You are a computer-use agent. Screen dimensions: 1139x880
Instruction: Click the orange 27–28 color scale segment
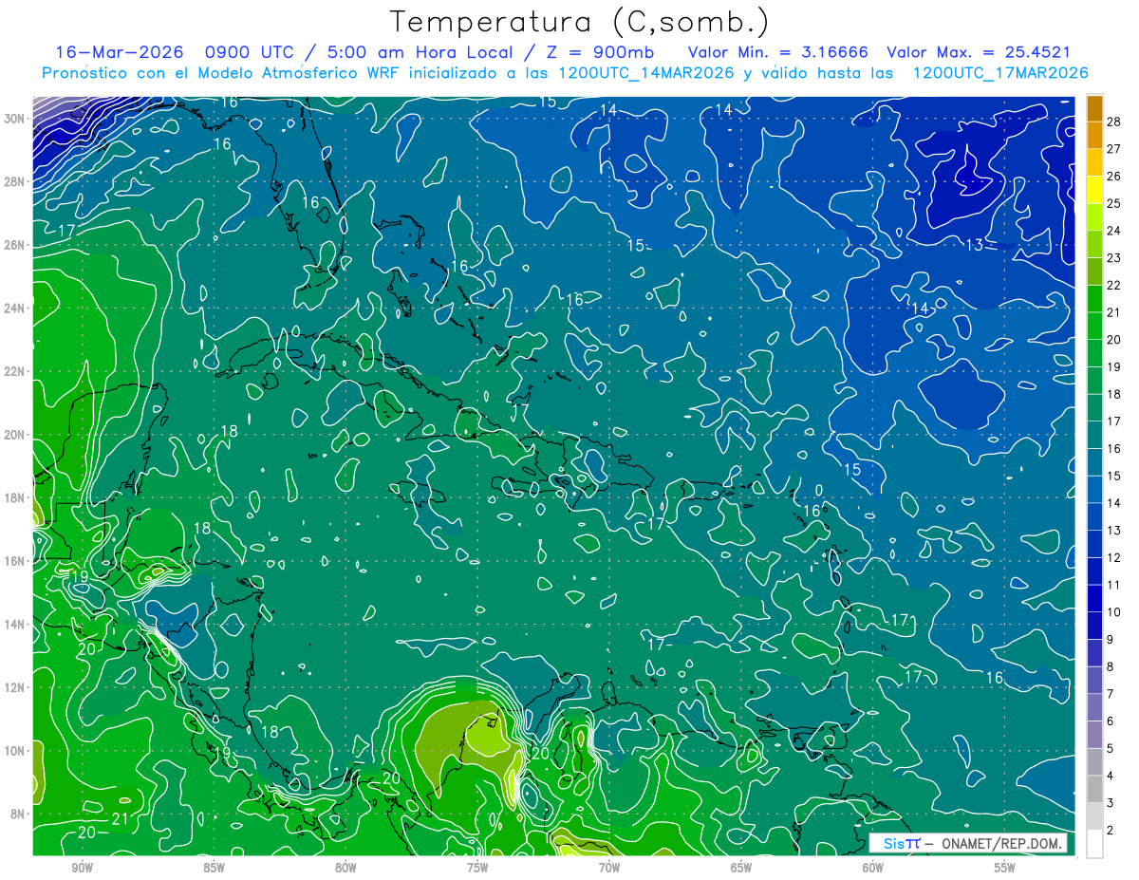click(1094, 136)
